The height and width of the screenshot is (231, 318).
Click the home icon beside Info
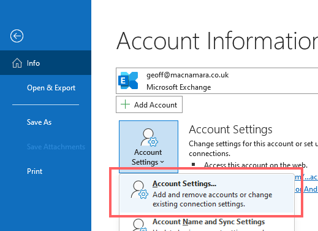(17, 63)
